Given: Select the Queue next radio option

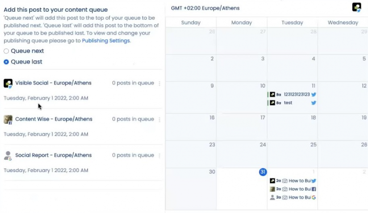Looking at the screenshot, I should [6, 51].
